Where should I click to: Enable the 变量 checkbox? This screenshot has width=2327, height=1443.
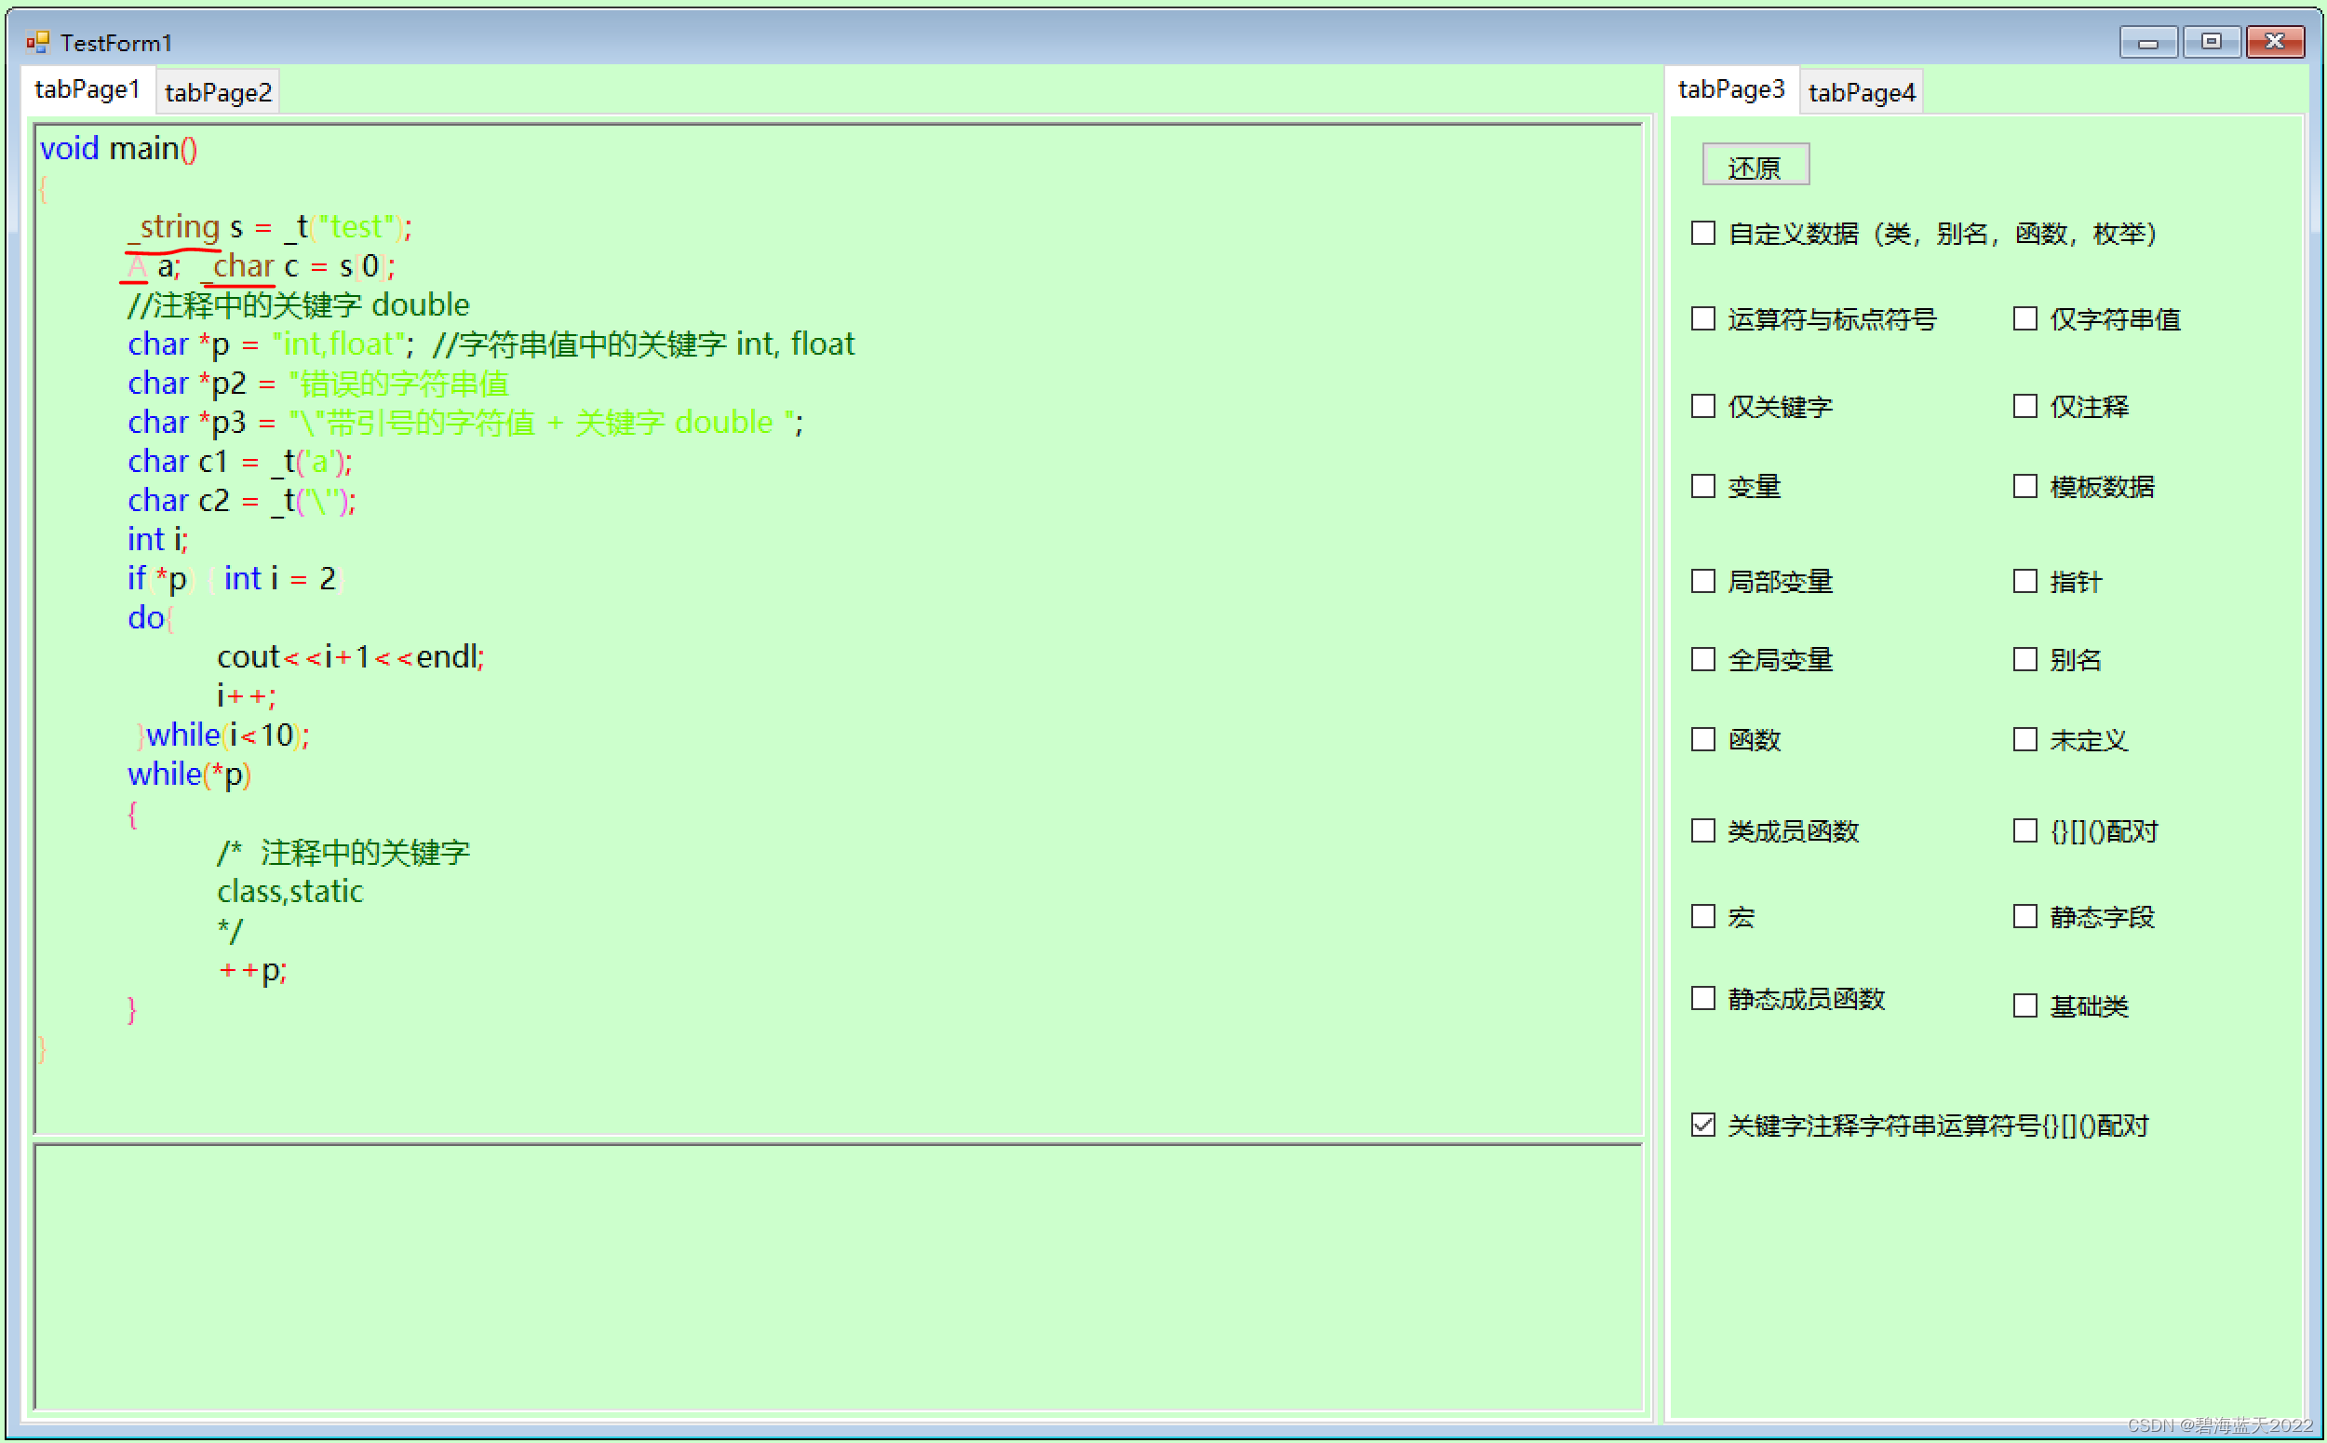(x=1703, y=487)
